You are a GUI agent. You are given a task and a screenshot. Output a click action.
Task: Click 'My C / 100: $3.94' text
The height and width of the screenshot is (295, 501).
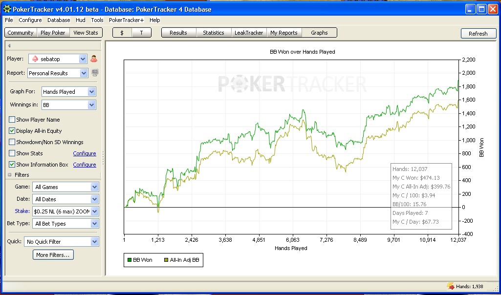(x=414, y=195)
